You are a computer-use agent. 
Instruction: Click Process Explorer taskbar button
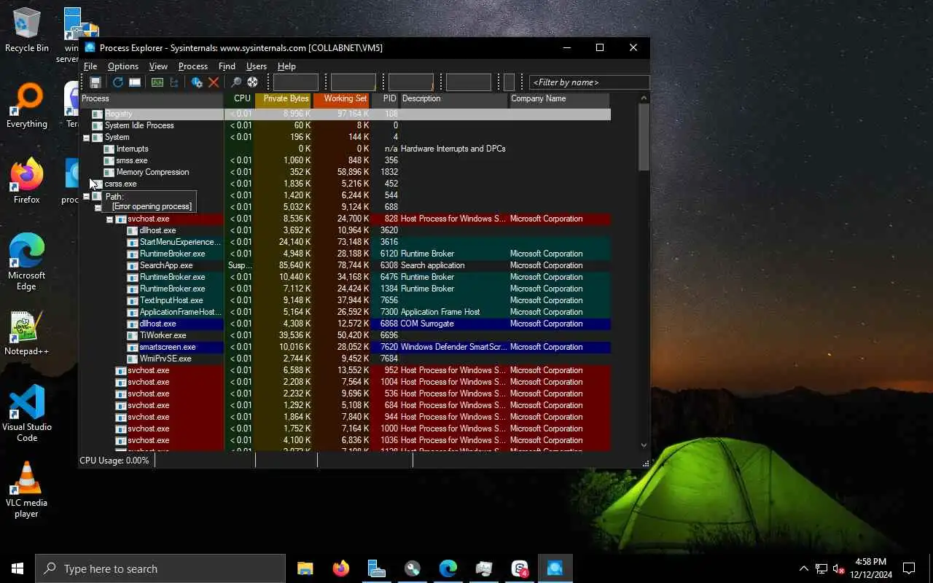tap(555, 568)
